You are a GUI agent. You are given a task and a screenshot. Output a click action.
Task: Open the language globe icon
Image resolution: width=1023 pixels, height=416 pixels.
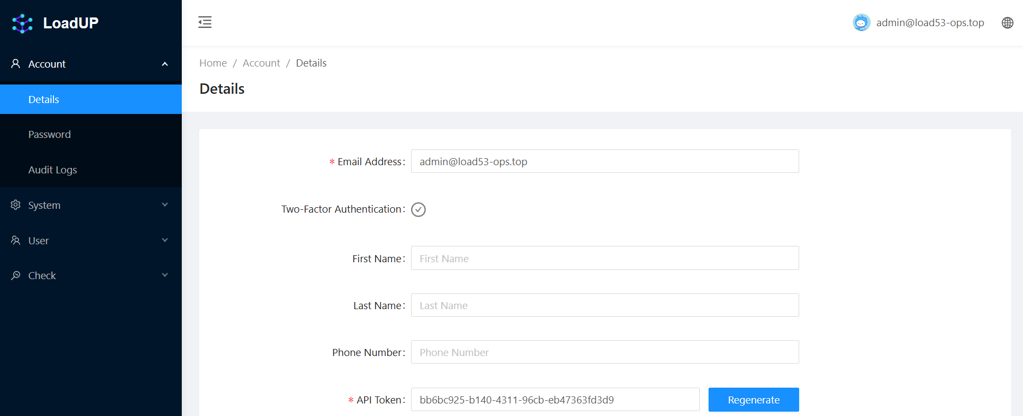click(x=1007, y=23)
